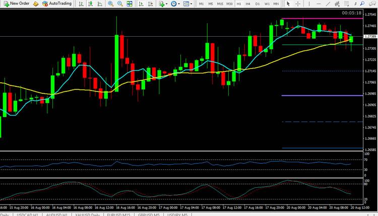The width and height of the screenshot is (378, 216).
Task: Click the current price label 1.27389
Action: tap(370, 37)
